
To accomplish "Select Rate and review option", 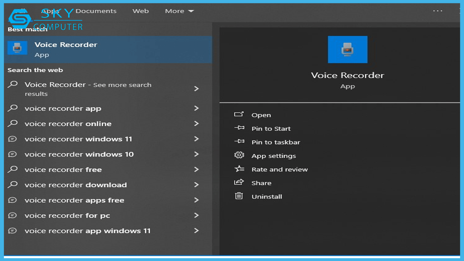I will (279, 169).
